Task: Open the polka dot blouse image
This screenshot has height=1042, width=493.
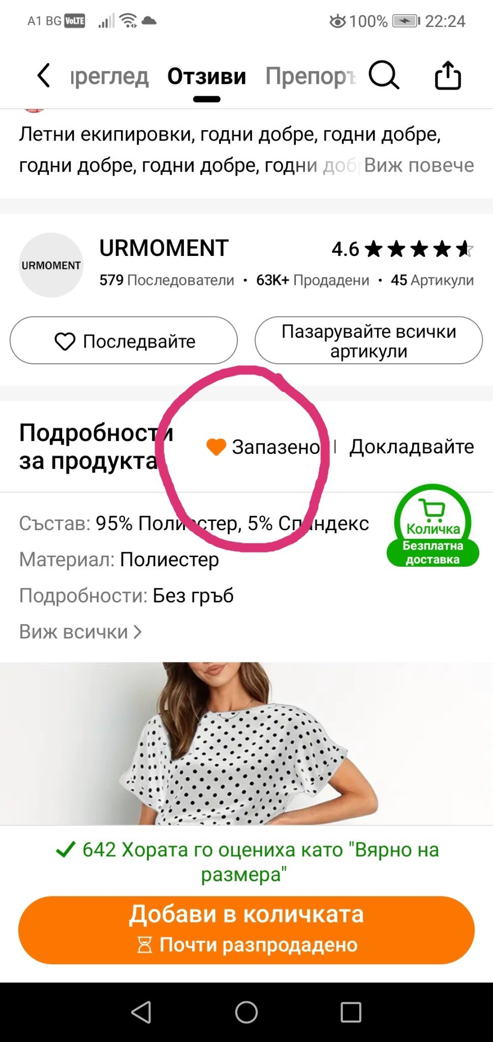Action: pos(246,743)
